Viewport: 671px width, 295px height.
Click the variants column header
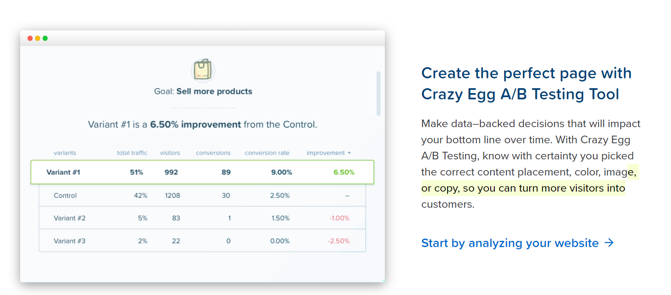click(x=65, y=153)
